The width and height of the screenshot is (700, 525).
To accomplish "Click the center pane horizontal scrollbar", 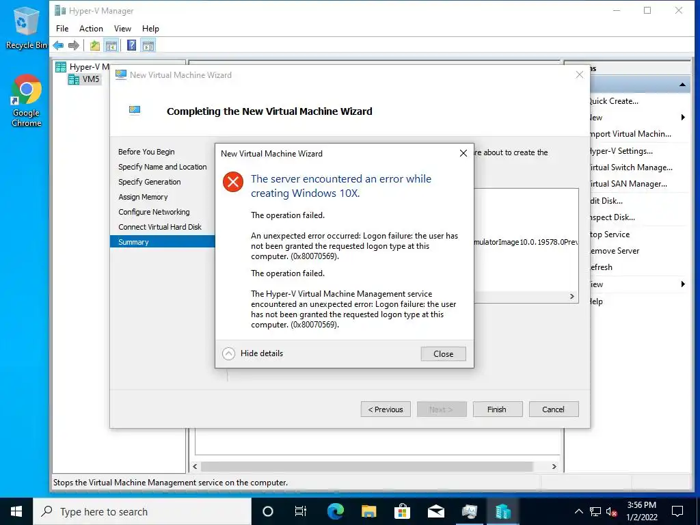I will point(367,466).
